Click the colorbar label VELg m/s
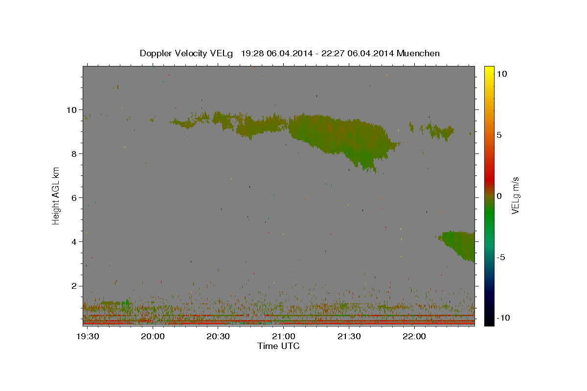Viewport: 587px width, 391px height. (515, 196)
